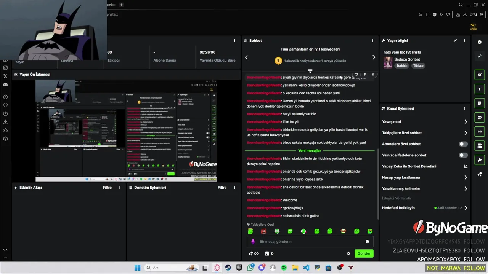Image resolution: width=488 pixels, height=274 pixels.
Task: Send message with Gönder button
Action: [364, 253]
